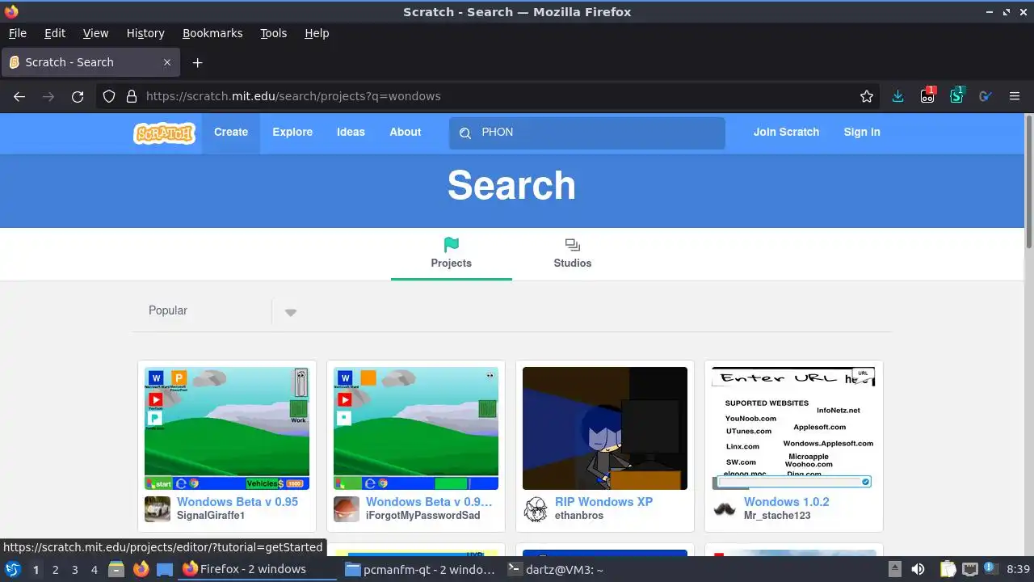The image size is (1034, 582).
Task: Click the show desktop icon in taskbar
Action: [x=165, y=569]
